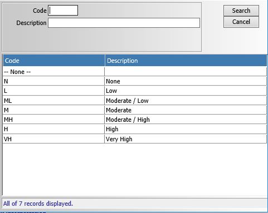Select the code VH cell

point(53,139)
